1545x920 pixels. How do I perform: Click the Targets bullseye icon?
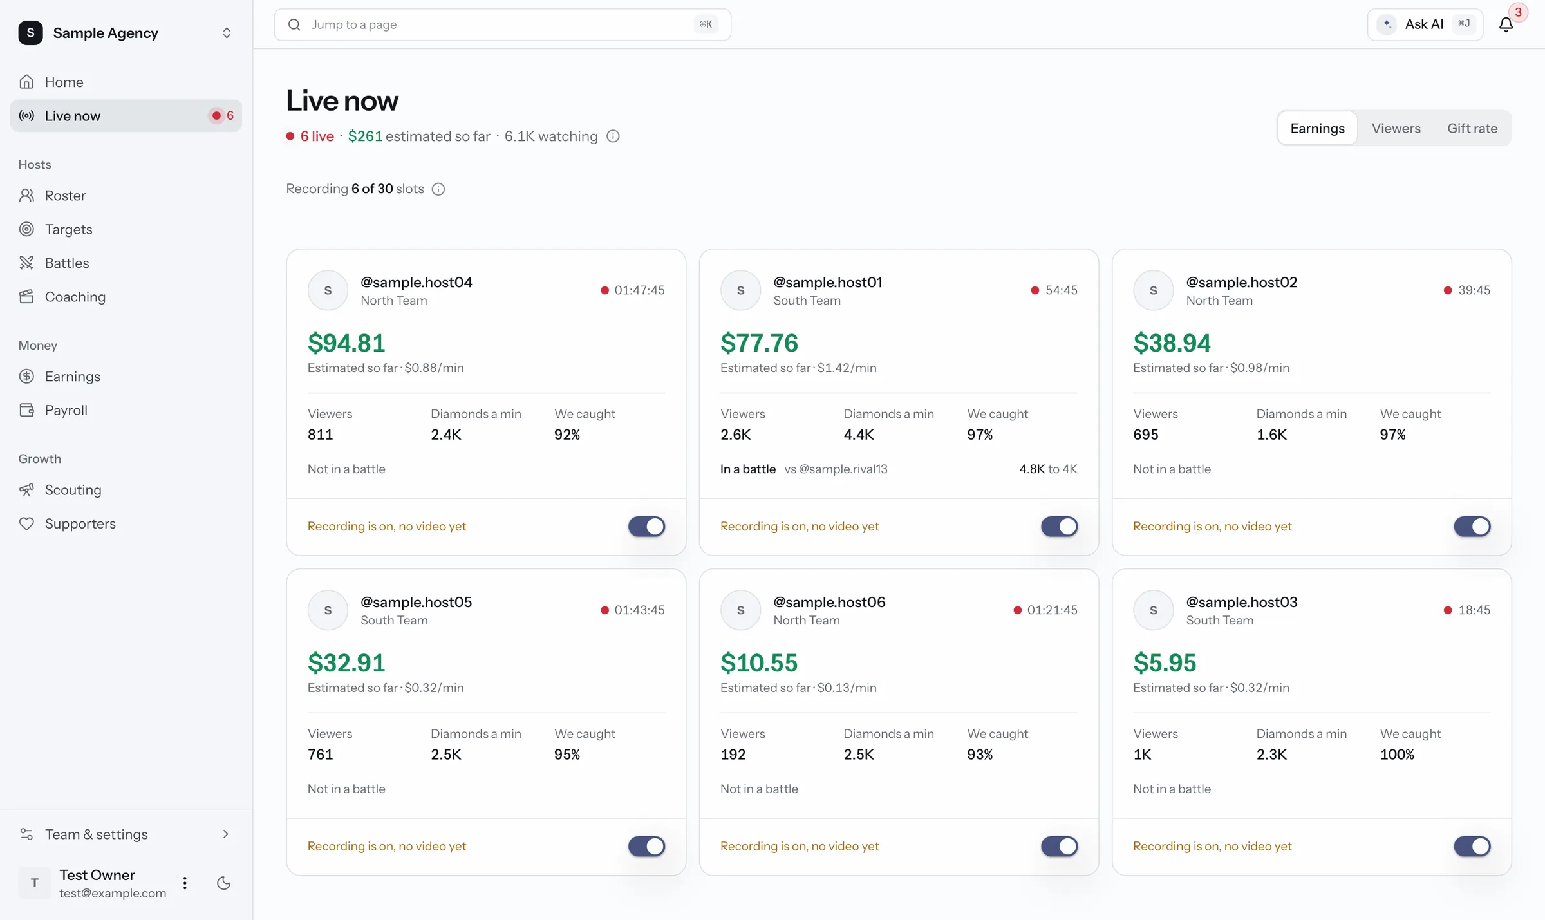pos(26,229)
